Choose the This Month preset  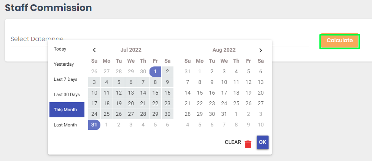(67, 110)
